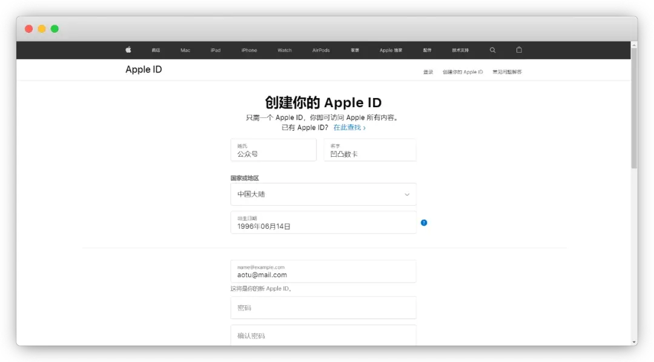
Task: Click the scrollbar down arrow
Action: point(634,343)
